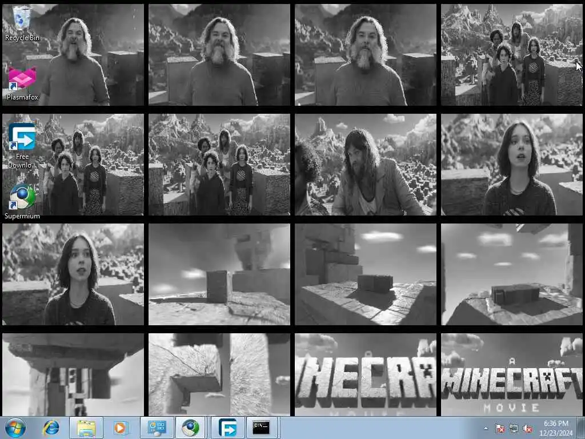Open the clock showing 6:36 PM

click(556, 428)
